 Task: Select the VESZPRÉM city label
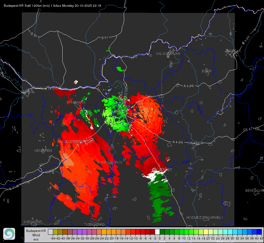click(43, 150)
